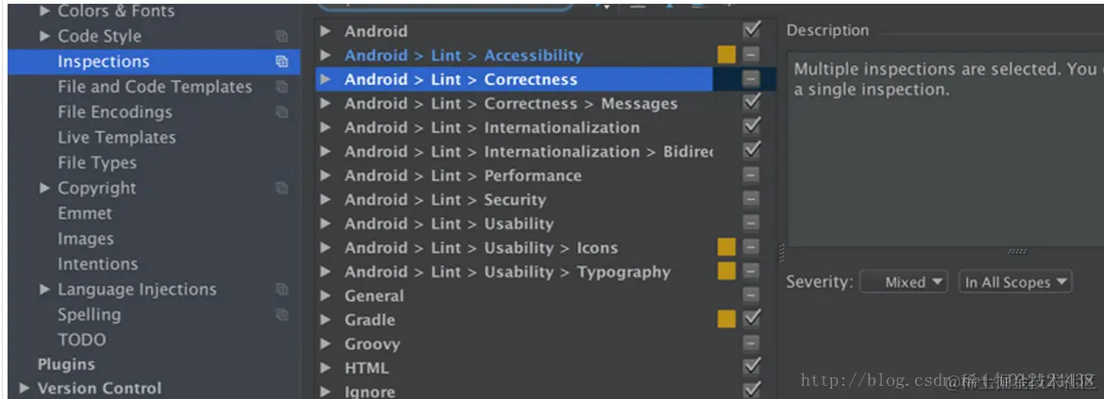The width and height of the screenshot is (1104, 399).
Task: Expand the Lint > Accessibility group
Action: 325,55
